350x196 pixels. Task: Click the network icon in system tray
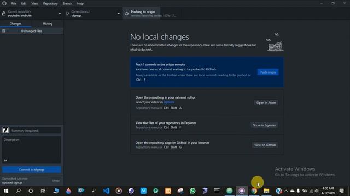(311, 191)
